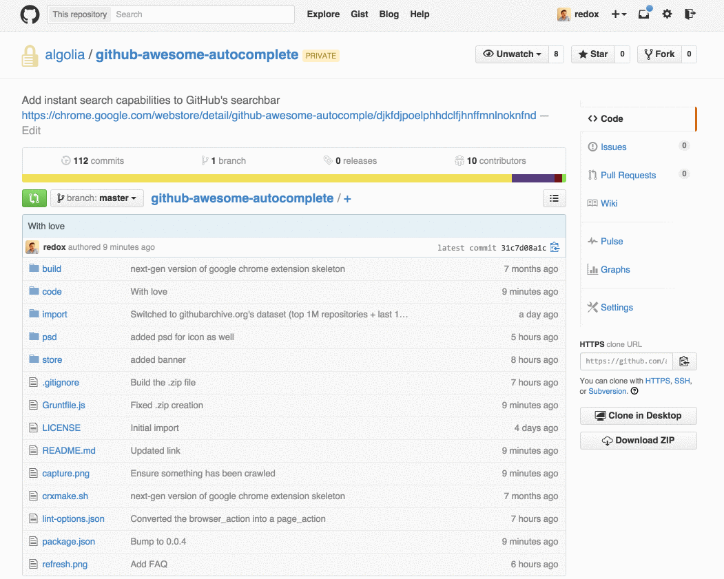Open the file list view icon button

pos(554,198)
